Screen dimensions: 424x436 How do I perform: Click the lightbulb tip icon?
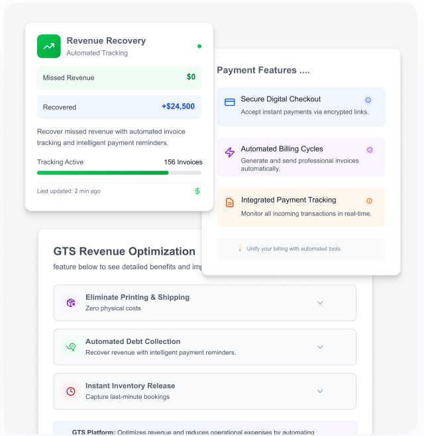point(240,248)
